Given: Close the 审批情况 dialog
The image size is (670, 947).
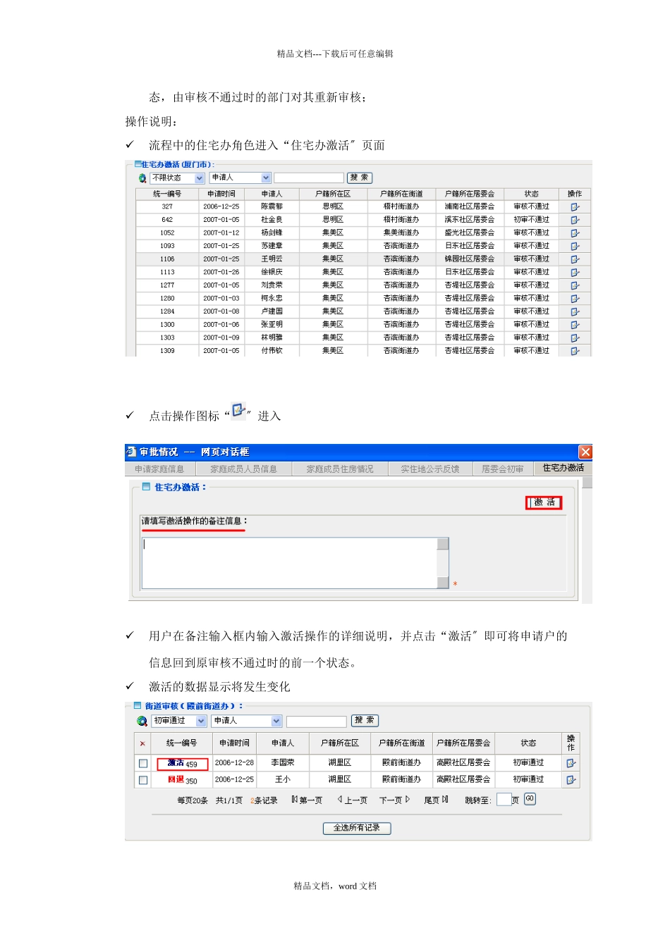Looking at the screenshot, I should pos(585,452).
